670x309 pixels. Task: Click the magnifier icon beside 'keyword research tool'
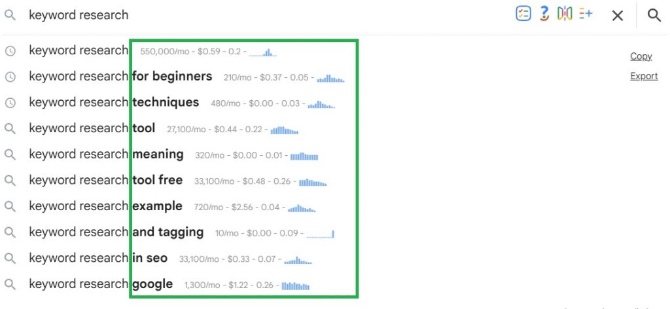click(x=10, y=129)
